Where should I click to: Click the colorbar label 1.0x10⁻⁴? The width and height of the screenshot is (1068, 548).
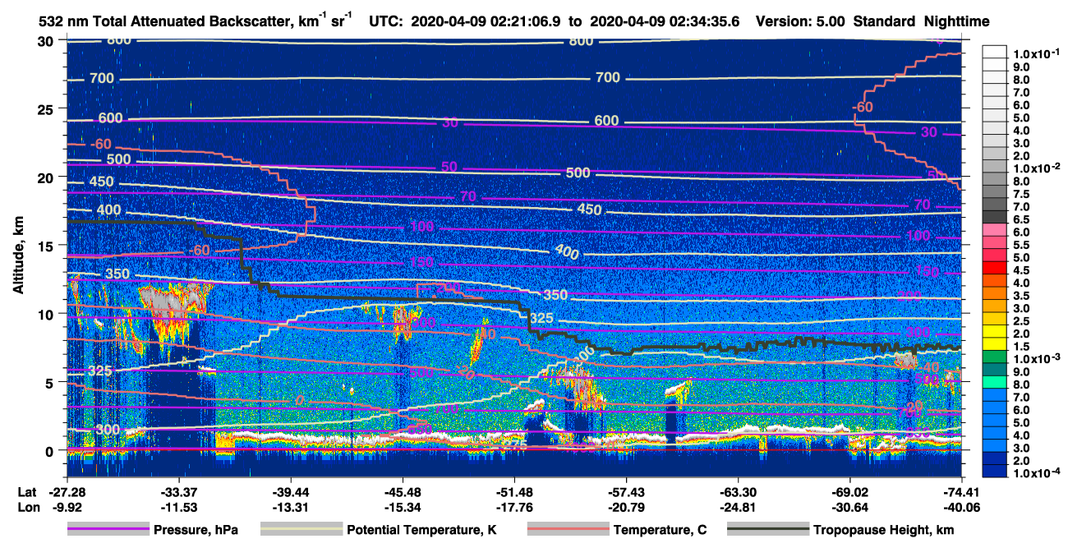[x=1037, y=473]
